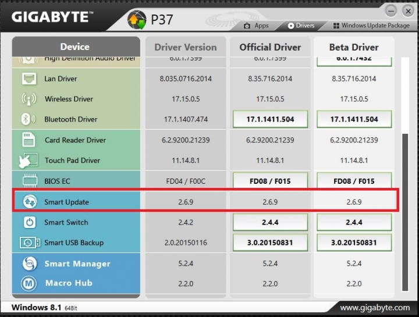419x317 pixels.
Task: Click the camera icon on Apps tab
Action: point(247,26)
